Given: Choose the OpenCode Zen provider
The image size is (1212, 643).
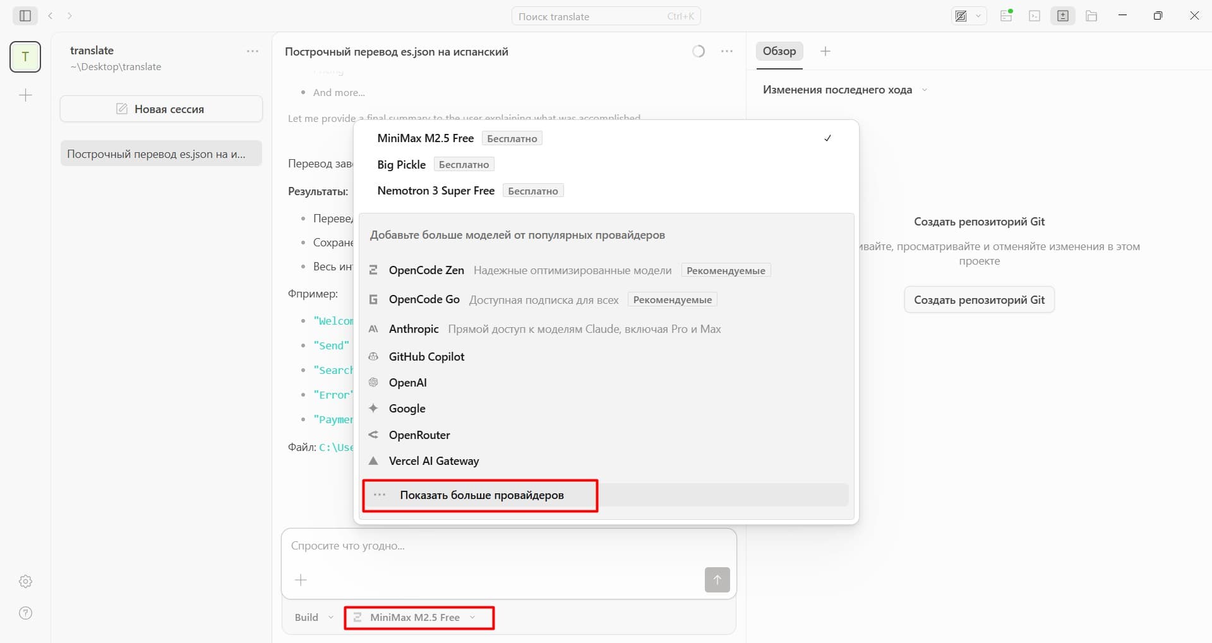Looking at the screenshot, I should coord(606,270).
